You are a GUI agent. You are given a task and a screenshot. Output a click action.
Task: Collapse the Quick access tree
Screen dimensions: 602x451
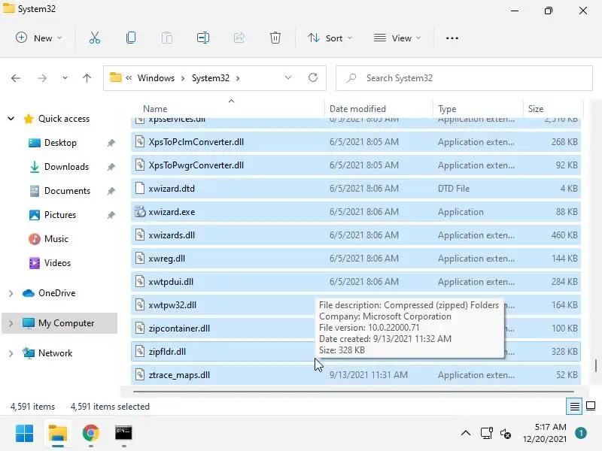coord(11,119)
